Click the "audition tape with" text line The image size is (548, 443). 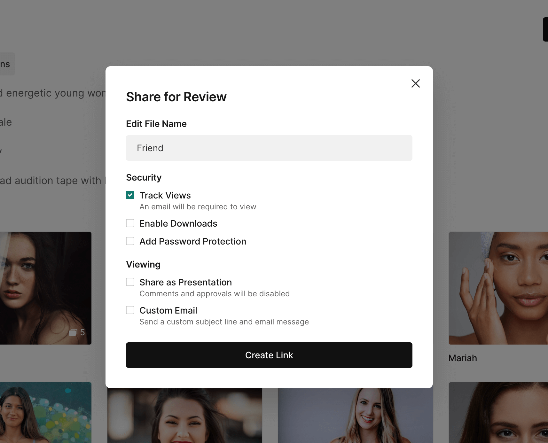51,181
